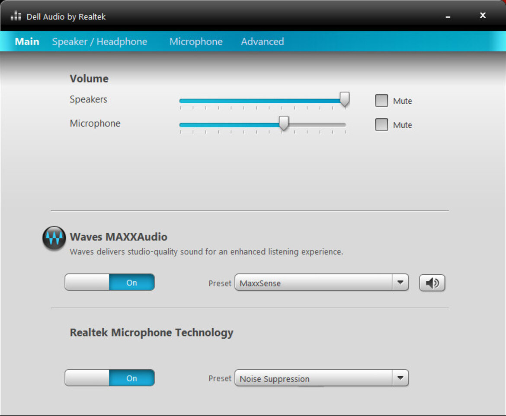The width and height of the screenshot is (506, 416).
Task: Click the Waves MAXXAudio logo icon
Action: [x=54, y=238]
